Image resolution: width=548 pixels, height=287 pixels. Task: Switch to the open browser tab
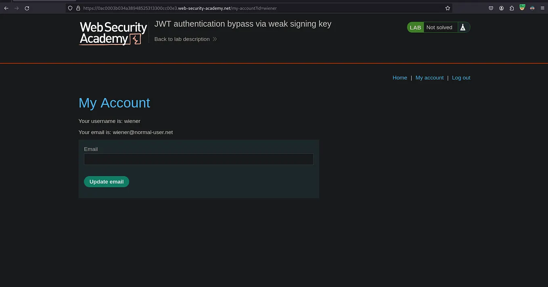tap(44, 2)
